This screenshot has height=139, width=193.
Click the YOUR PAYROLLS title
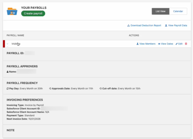point(34,8)
